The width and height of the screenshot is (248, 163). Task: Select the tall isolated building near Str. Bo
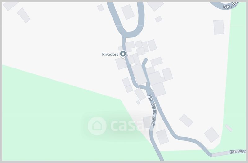coord(219,27)
